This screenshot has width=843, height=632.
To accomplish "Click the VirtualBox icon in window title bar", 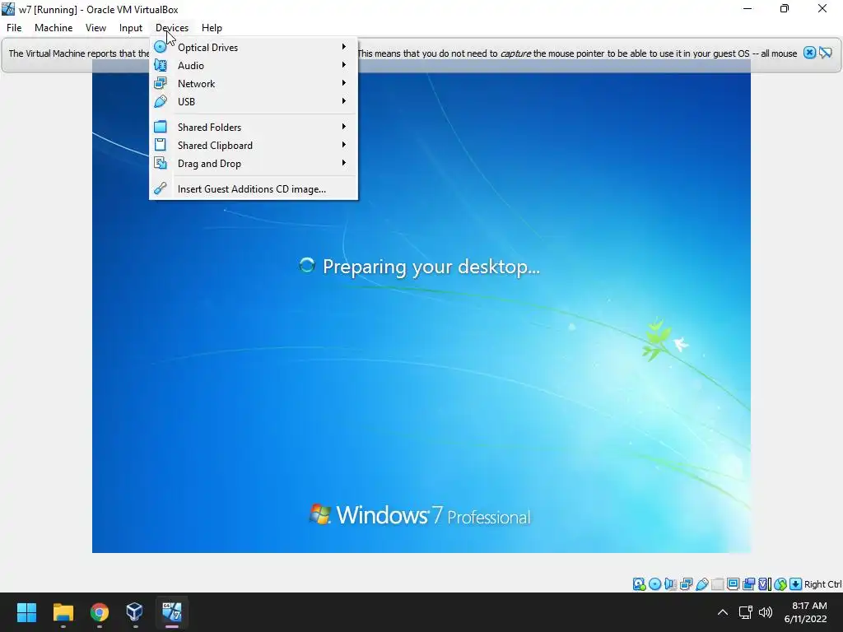I will [8, 8].
